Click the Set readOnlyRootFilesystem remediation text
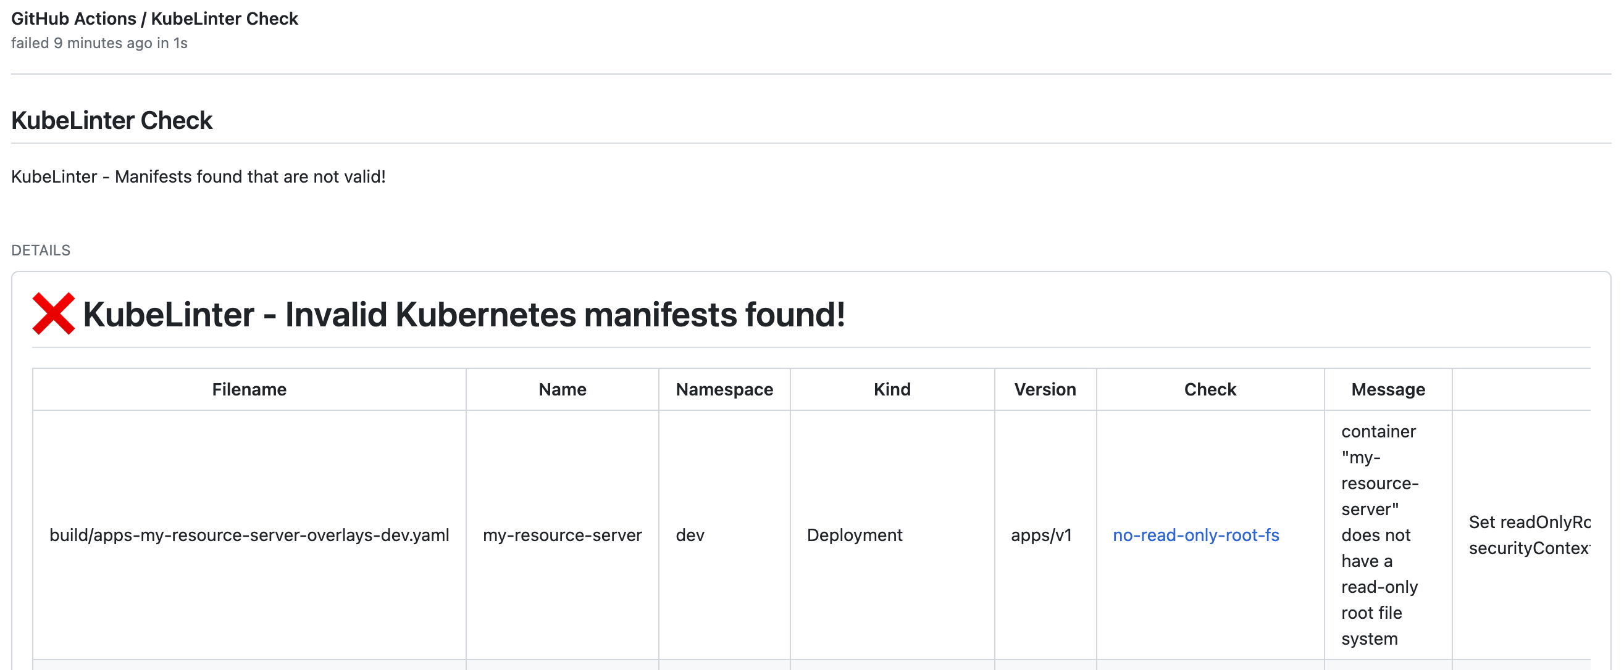 click(x=1528, y=535)
